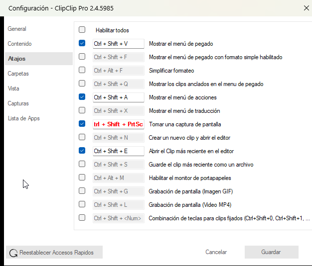Toggle 'Habilitar el monitor de portapapeles' checkbox
This screenshot has width=312, height=266.
click(82, 177)
